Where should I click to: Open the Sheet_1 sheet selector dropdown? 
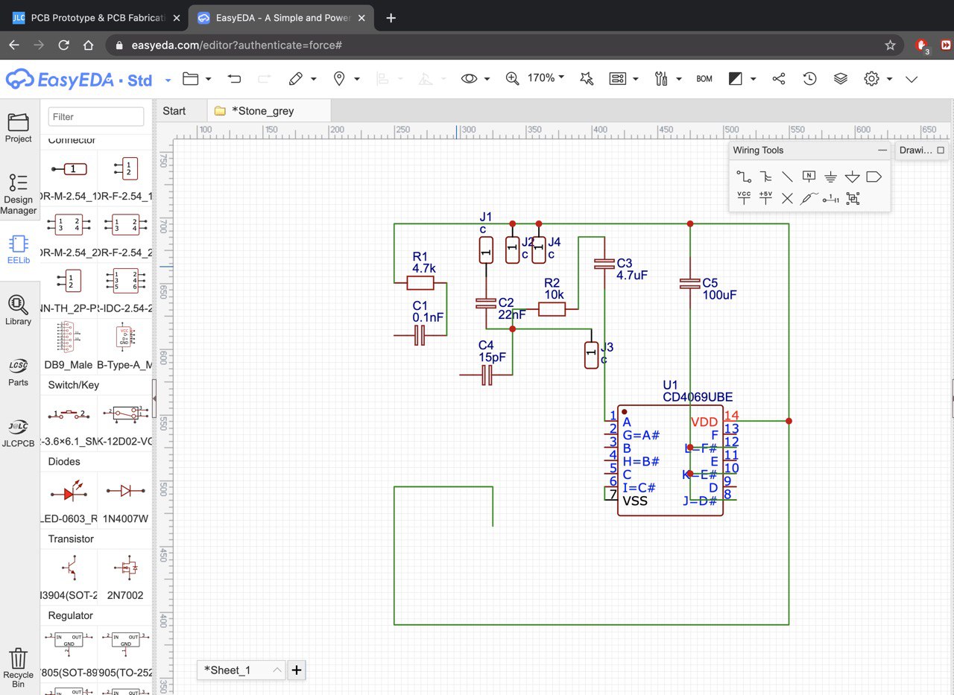[241, 670]
